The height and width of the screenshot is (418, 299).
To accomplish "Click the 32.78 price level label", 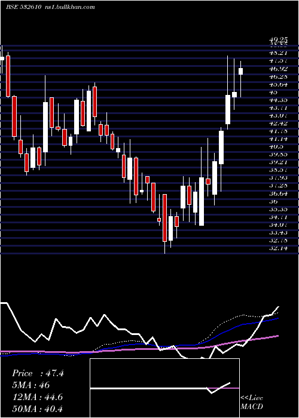I will pyautogui.click(x=278, y=240).
